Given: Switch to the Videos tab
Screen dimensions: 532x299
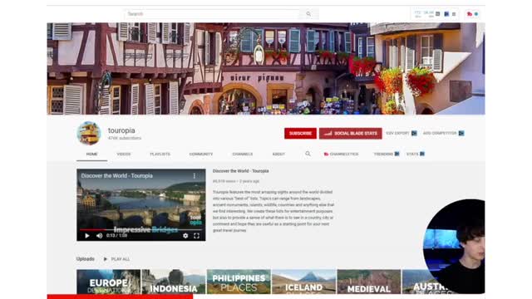Looking at the screenshot, I should pos(124,154).
